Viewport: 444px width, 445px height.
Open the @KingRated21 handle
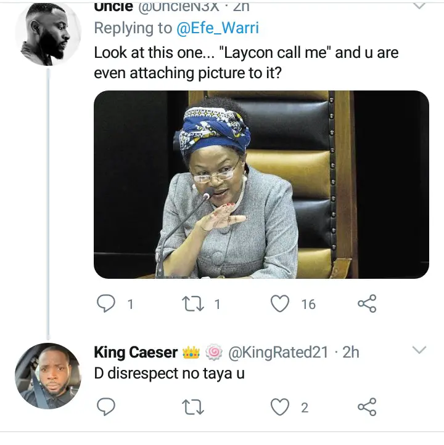(278, 353)
